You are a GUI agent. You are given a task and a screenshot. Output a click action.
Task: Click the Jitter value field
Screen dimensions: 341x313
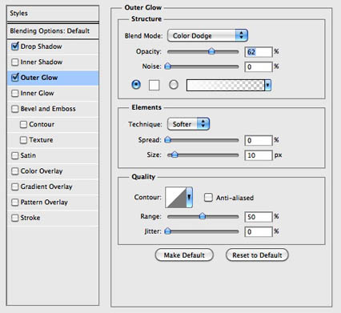point(259,231)
